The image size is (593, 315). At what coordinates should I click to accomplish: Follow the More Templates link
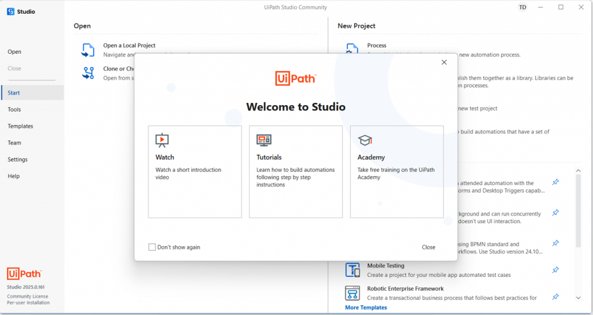click(366, 307)
